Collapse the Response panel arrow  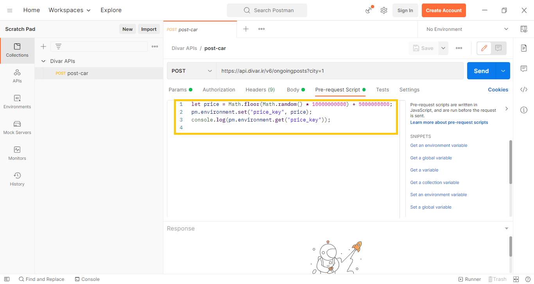507,229
